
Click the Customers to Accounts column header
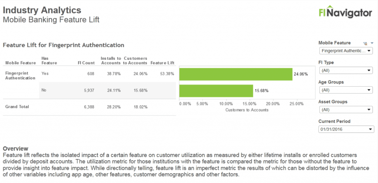[x=135, y=61]
